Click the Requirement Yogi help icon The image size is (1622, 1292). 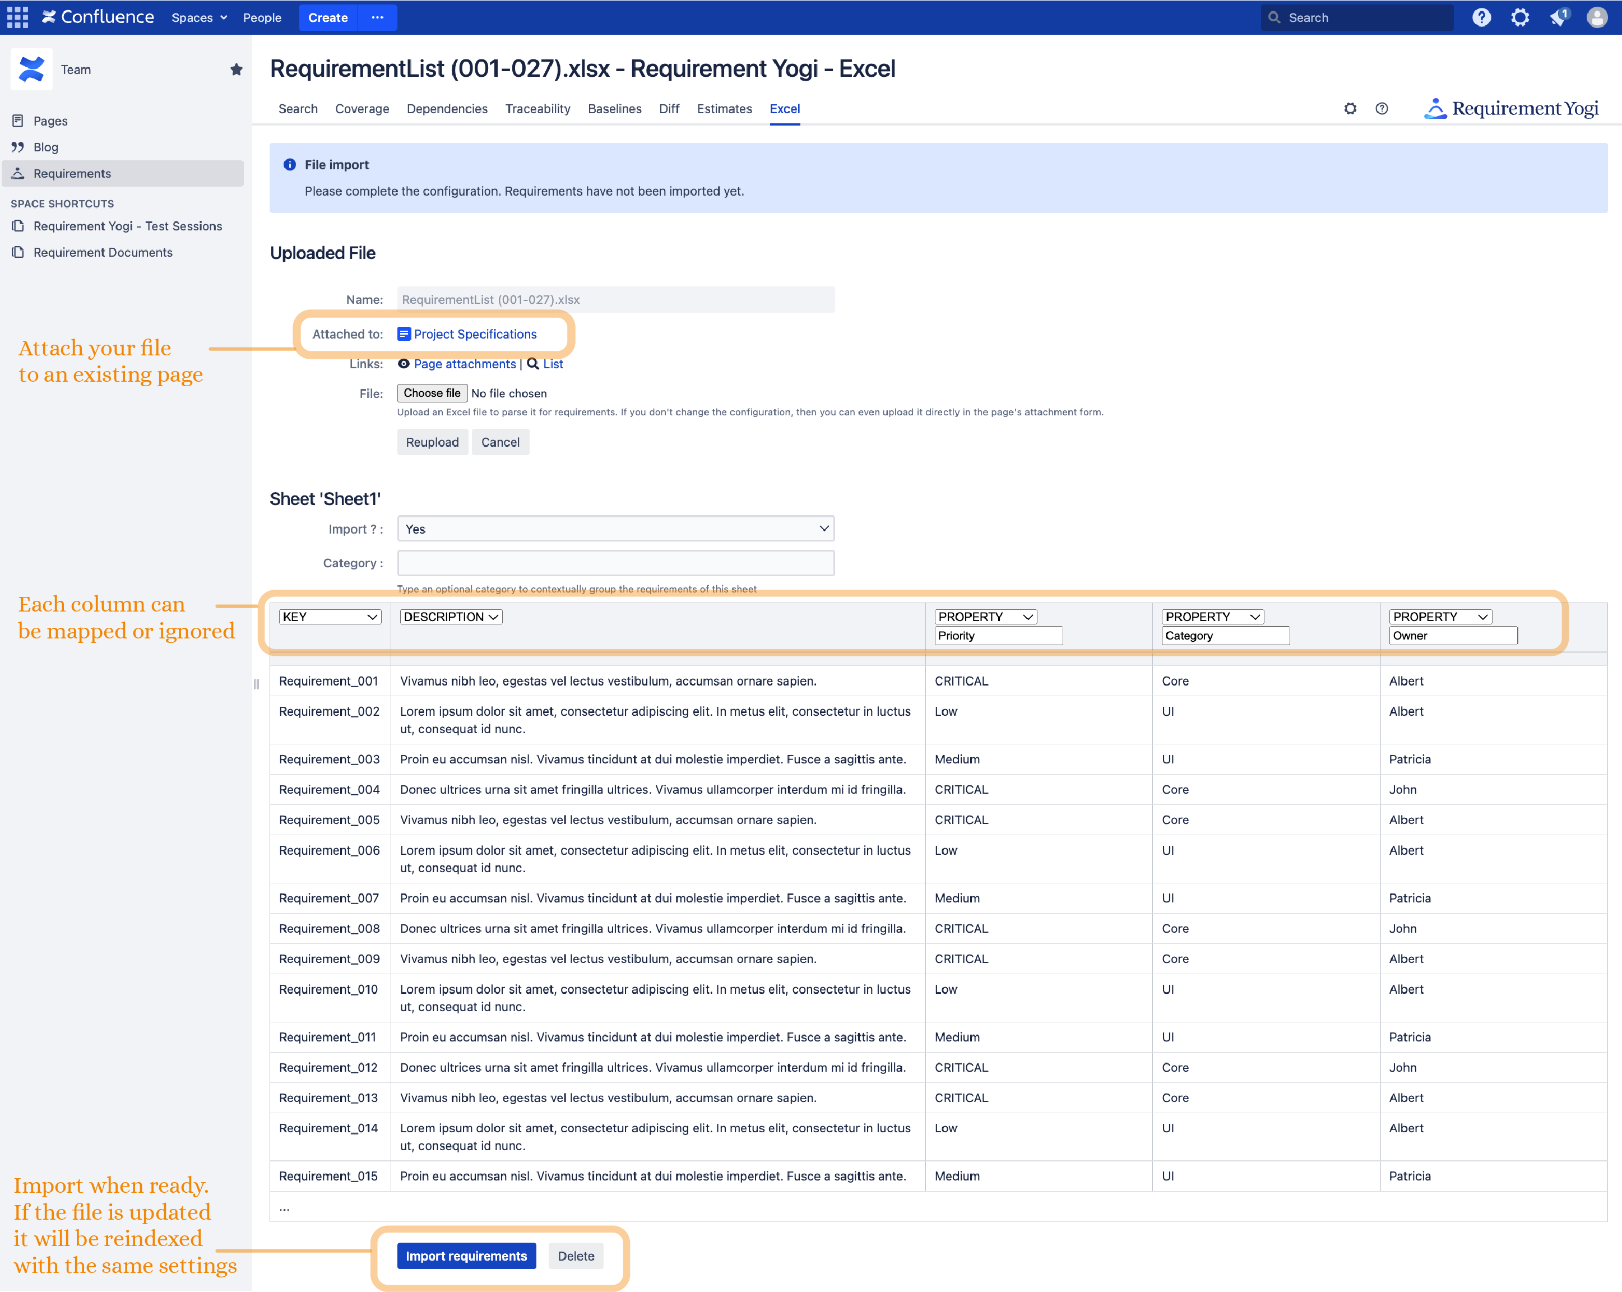click(1381, 108)
